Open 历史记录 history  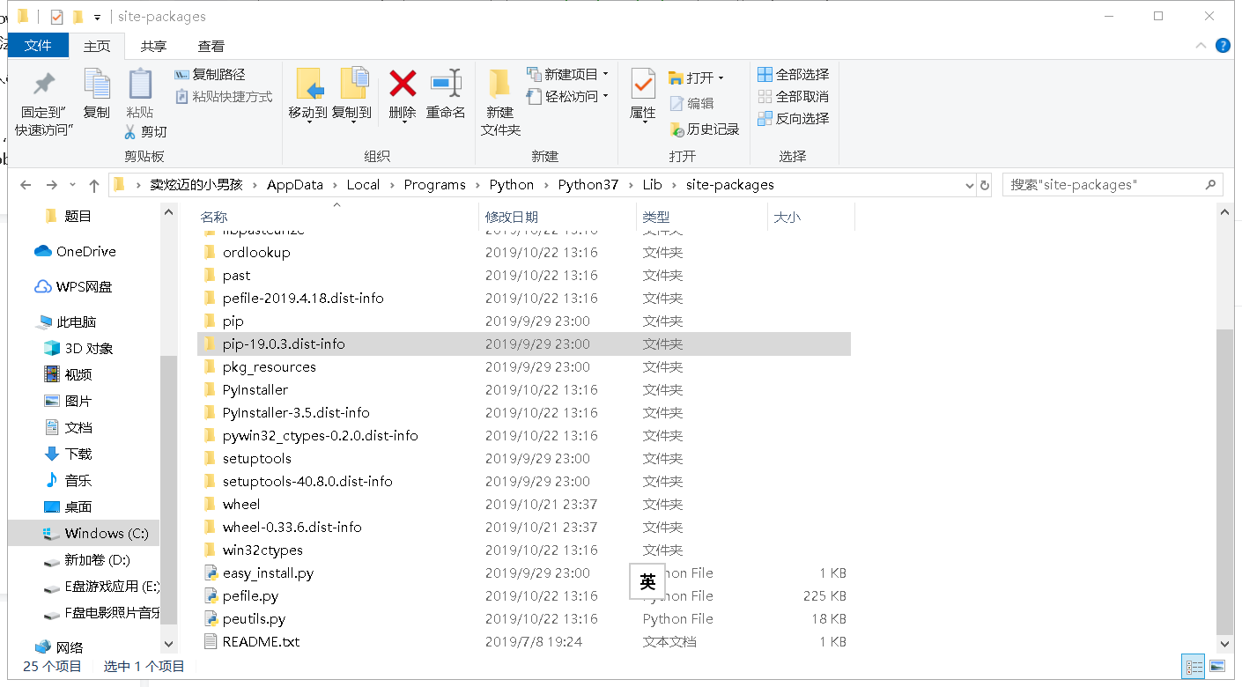(x=705, y=129)
